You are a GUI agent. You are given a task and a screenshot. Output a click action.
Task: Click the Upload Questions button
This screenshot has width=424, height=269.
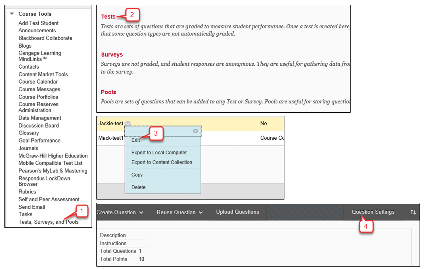click(x=238, y=212)
